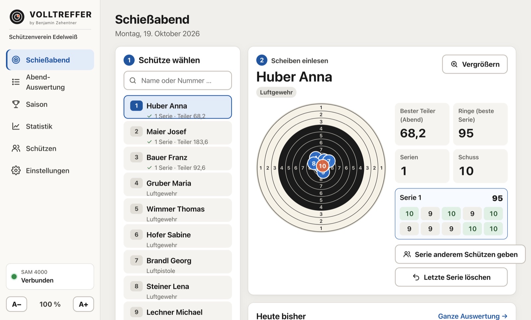
Task: Click the Abend-Auswertung list icon
Action: [x=16, y=82]
